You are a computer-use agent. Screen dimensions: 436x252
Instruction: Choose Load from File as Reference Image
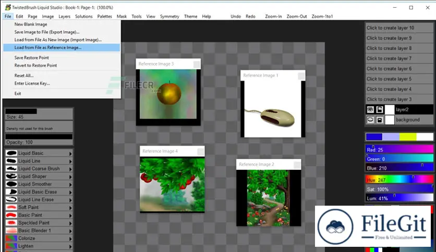click(x=62, y=47)
